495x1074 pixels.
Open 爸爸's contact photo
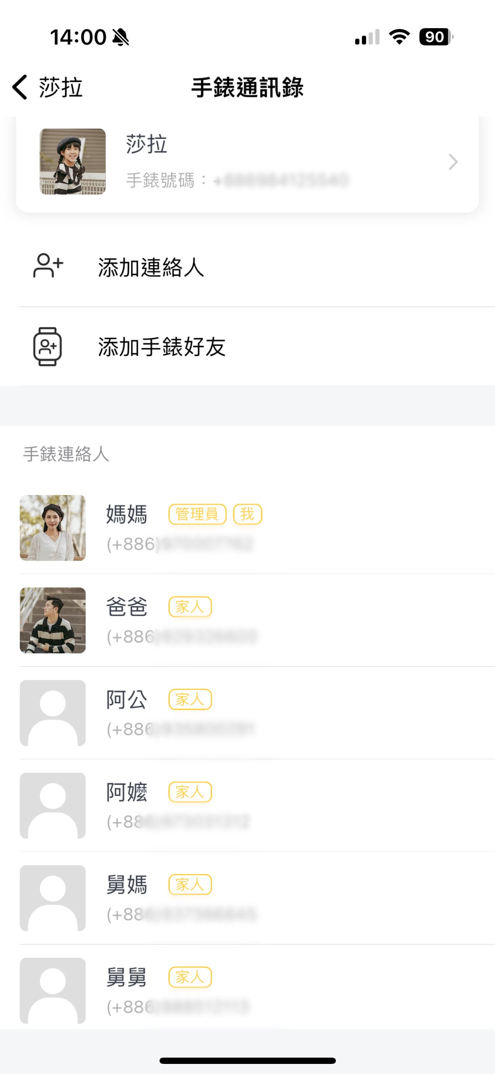(53, 620)
